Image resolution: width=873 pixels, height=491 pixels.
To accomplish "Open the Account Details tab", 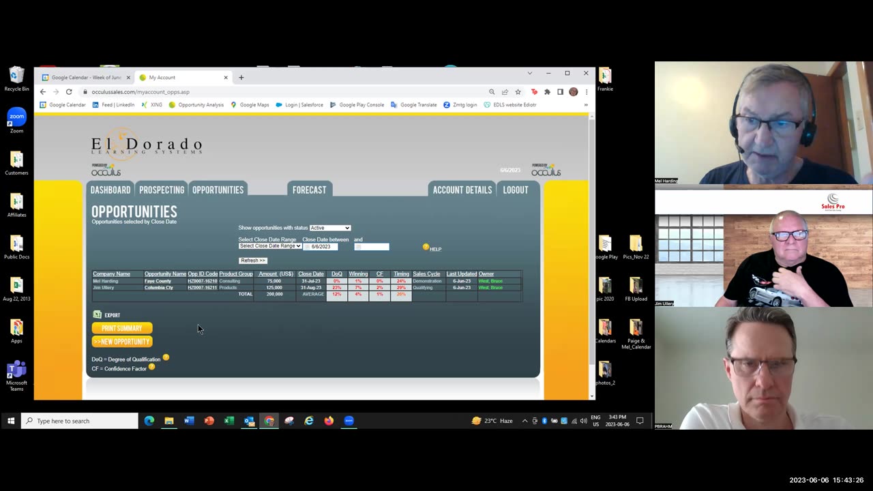I will [x=462, y=190].
